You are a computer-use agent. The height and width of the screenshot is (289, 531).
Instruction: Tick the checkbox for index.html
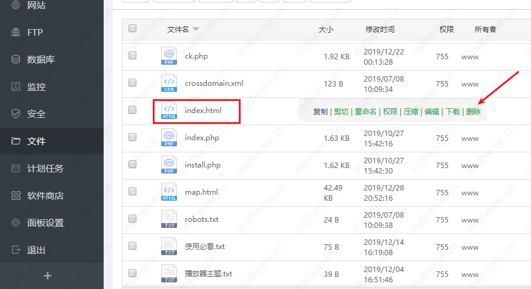(133, 110)
